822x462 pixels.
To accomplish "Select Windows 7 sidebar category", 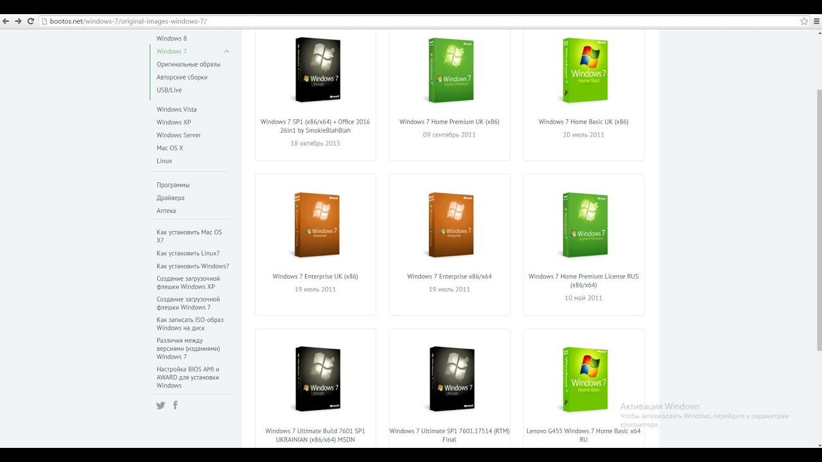I will pos(171,51).
